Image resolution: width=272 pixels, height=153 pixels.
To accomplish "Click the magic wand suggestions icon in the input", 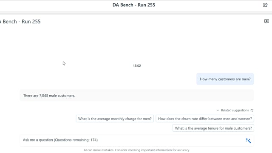I will 248,141.
